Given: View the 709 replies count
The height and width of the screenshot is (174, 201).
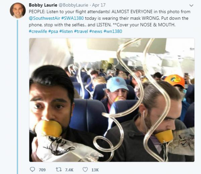Looking at the screenshot, I should click(x=42, y=170).
